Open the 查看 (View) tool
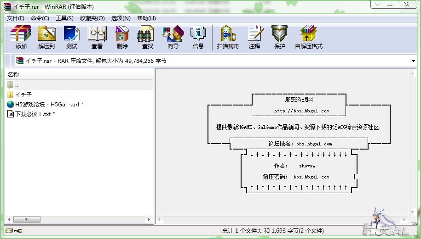The height and width of the screenshot is (239, 421). pyautogui.click(x=97, y=37)
